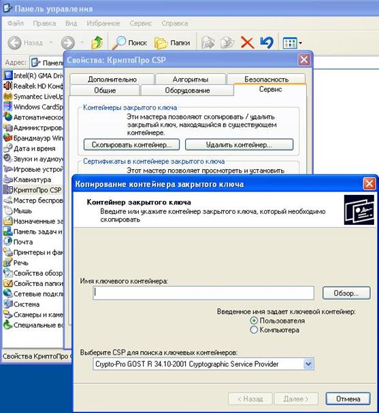Viewport: 379px width, 413px height.
Task: Switch to the Оборудование tab
Action: click(187, 90)
